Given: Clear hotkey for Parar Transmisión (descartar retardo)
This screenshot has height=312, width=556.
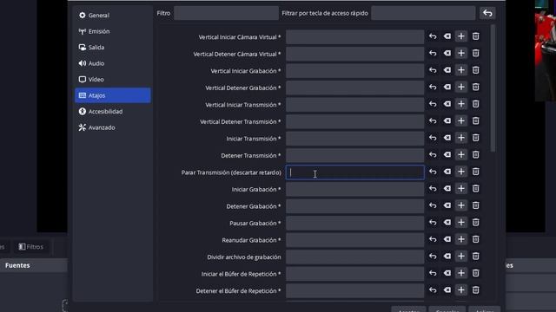Looking at the screenshot, I should pyautogui.click(x=447, y=172).
